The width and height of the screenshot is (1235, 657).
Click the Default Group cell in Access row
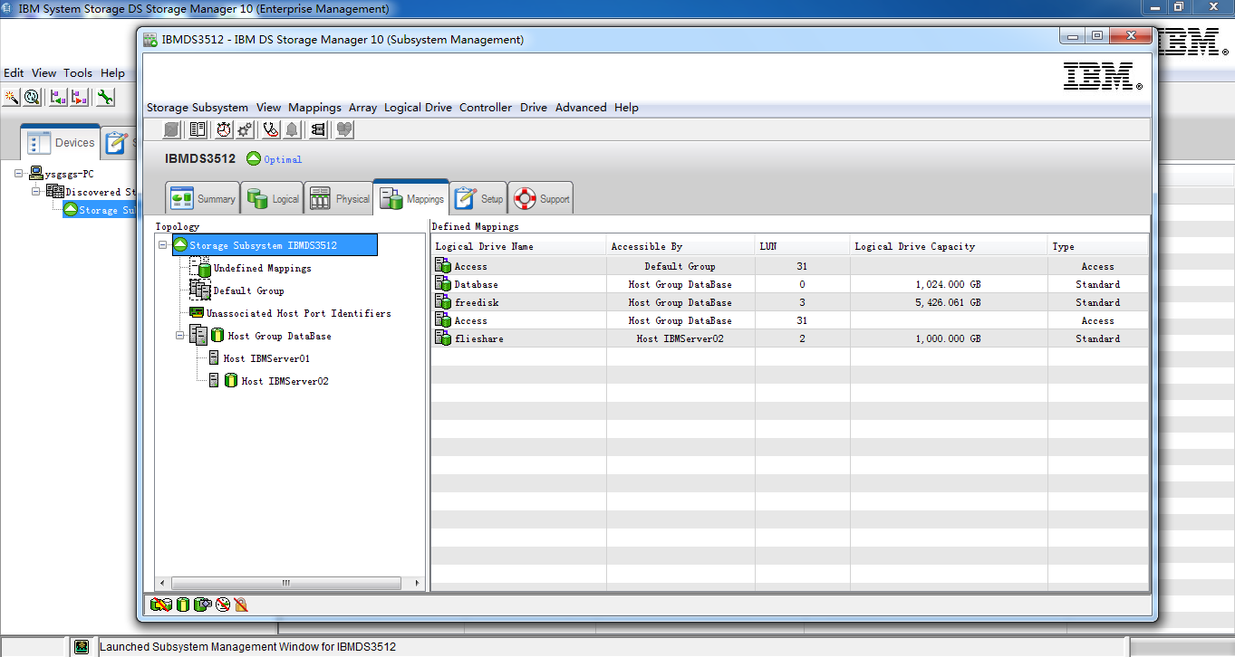(x=680, y=266)
